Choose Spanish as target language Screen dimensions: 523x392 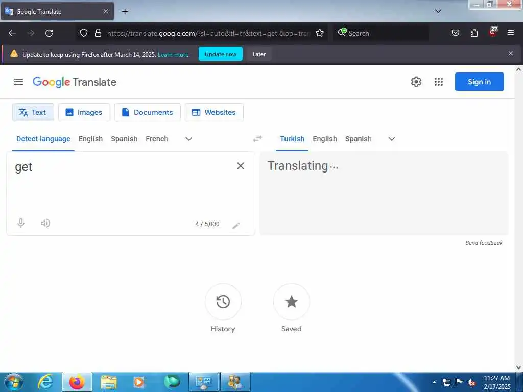point(358,139)
